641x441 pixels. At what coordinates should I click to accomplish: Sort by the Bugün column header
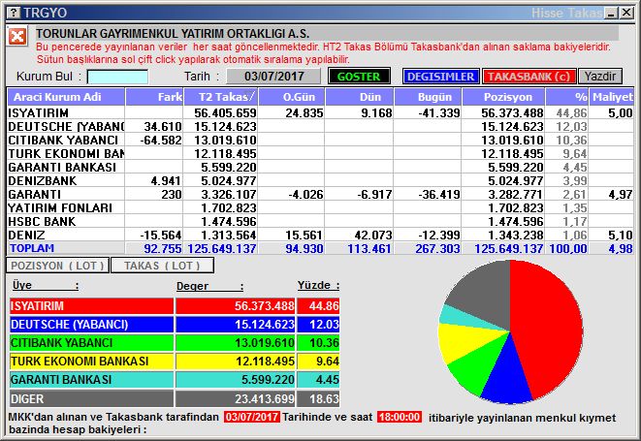pyautogui.click(x=428, y=97)
